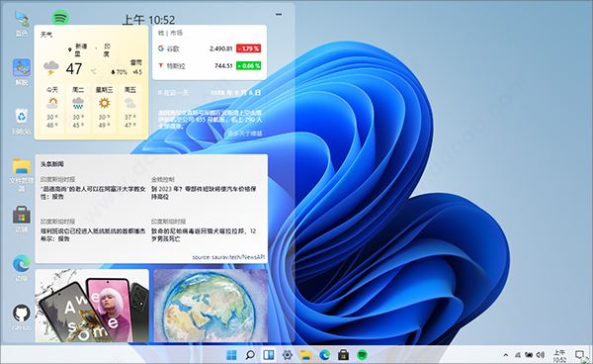Viewport: 593px width, 364px height.
Task: Minimize the widgets panel with dash button
Action: click(279, 15)
